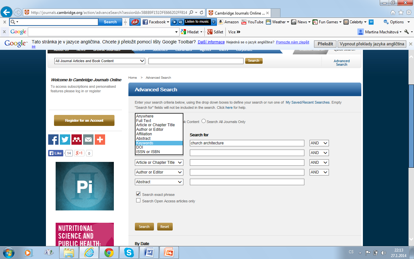Screen dimensions: 414x259
Task: Click the bottom Search button
Action: [x=144, y=227]
